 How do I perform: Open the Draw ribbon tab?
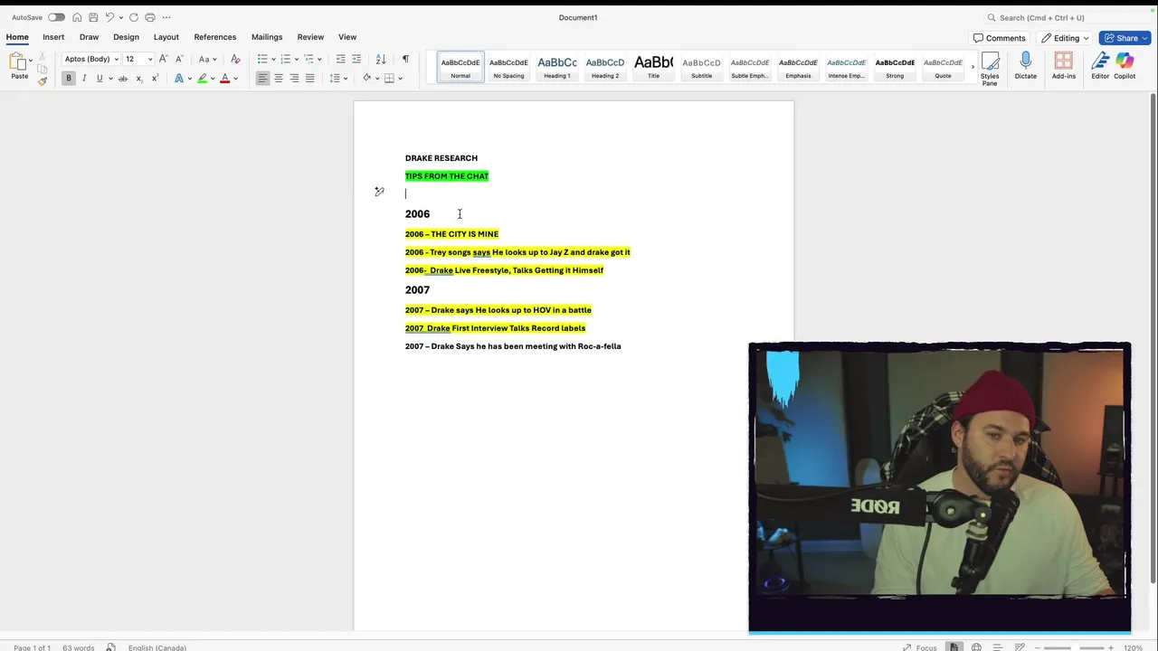pyautogui.click(x=89, y=37)
